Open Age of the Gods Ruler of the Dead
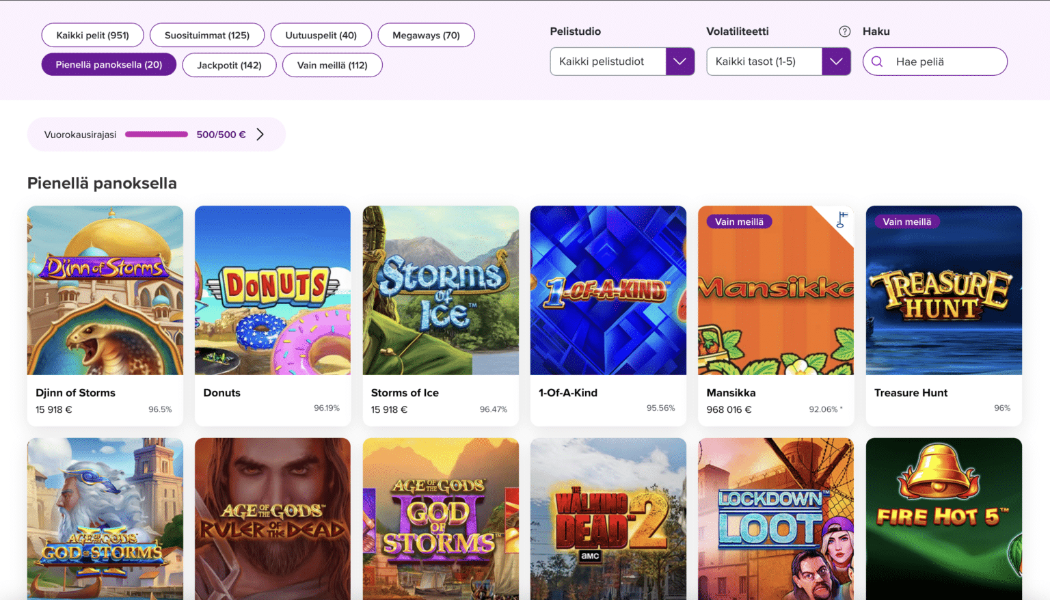 point(273,519)
